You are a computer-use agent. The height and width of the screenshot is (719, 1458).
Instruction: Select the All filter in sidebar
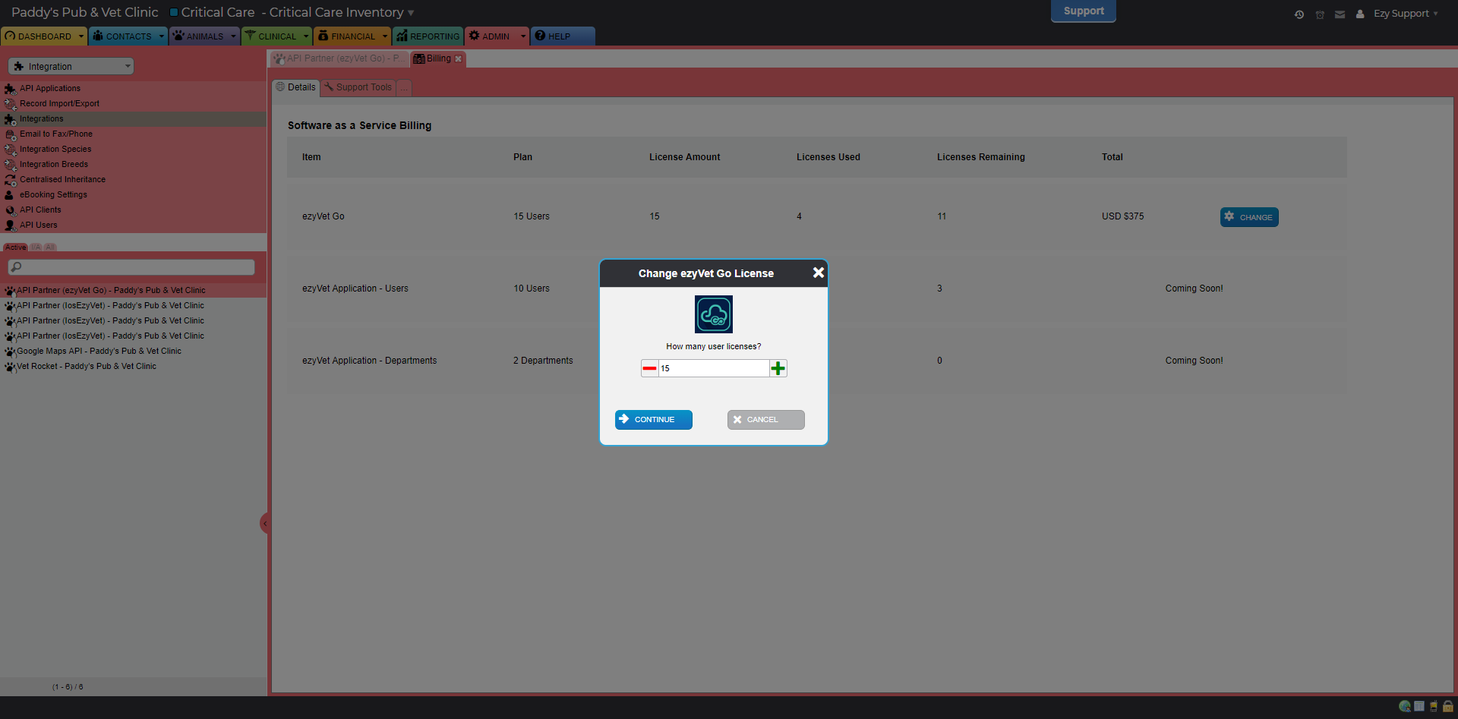click(50, 248)
